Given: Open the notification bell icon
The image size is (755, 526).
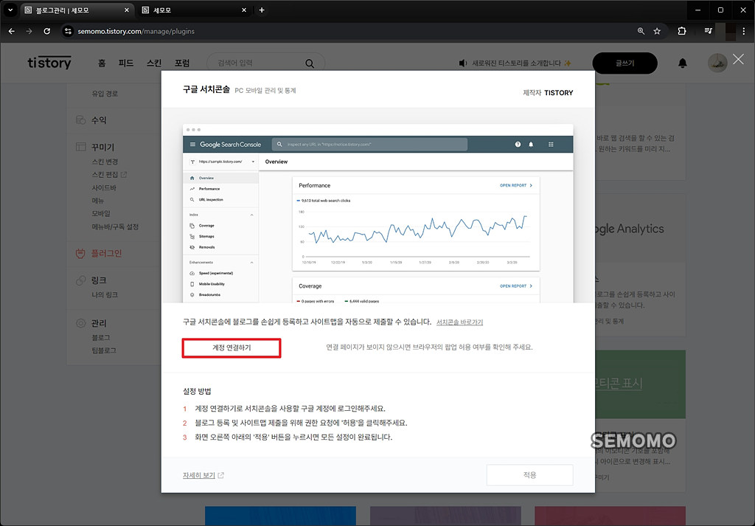Looking at the screenshot, I should click(682, 63).
